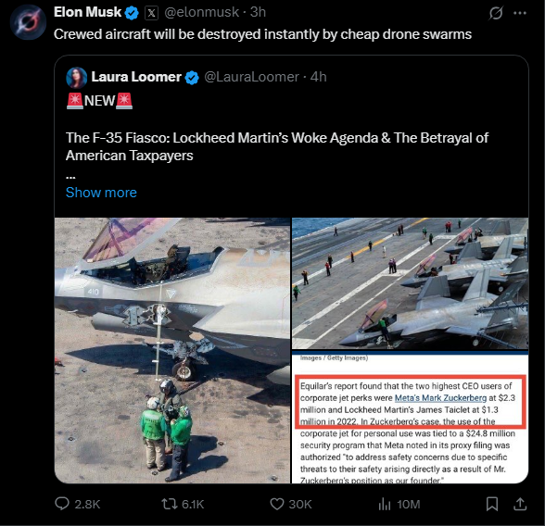
Task: Open Laura Loomer's display name link
Action: [x=136, y=77]
